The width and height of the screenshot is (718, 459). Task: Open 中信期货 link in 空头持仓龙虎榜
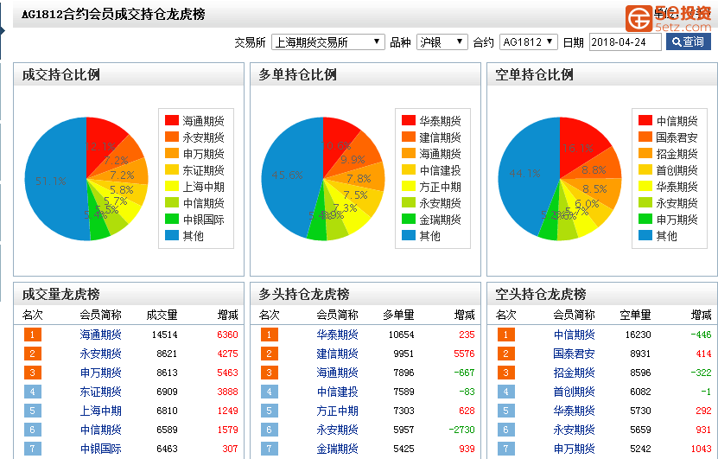pyautogui.click(x=575, y=335)
